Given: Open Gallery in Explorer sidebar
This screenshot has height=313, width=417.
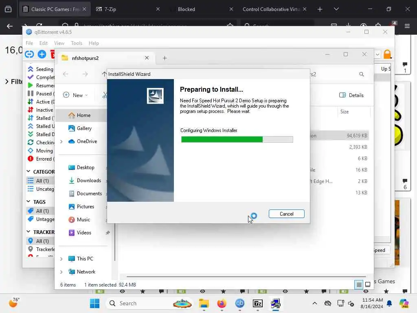Looking at the screenshot, I should tap(84, 128).
